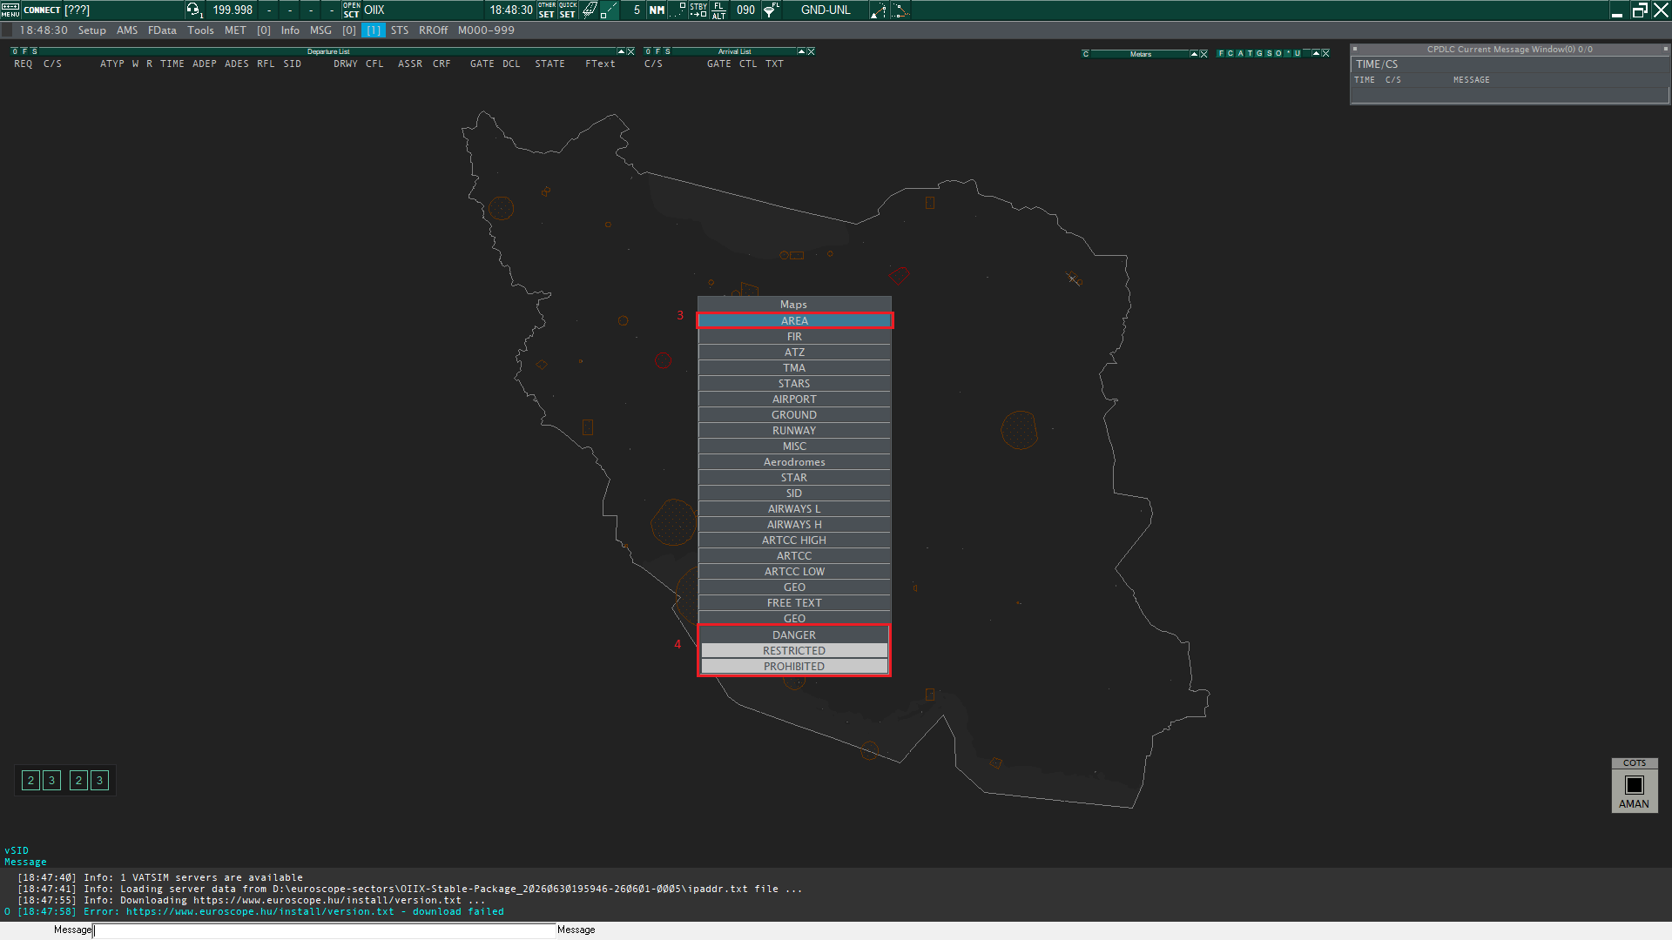
Task: Collapse the Metars list with its arrow
Action: click(x=1194, y=54)
